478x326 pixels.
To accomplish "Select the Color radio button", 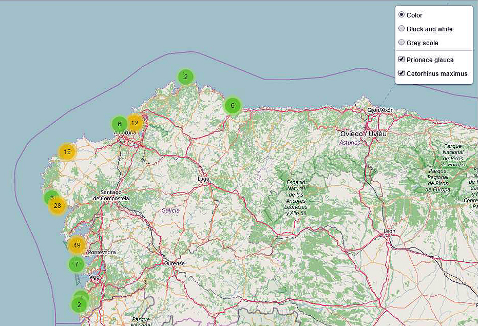I will click(401, 15).
